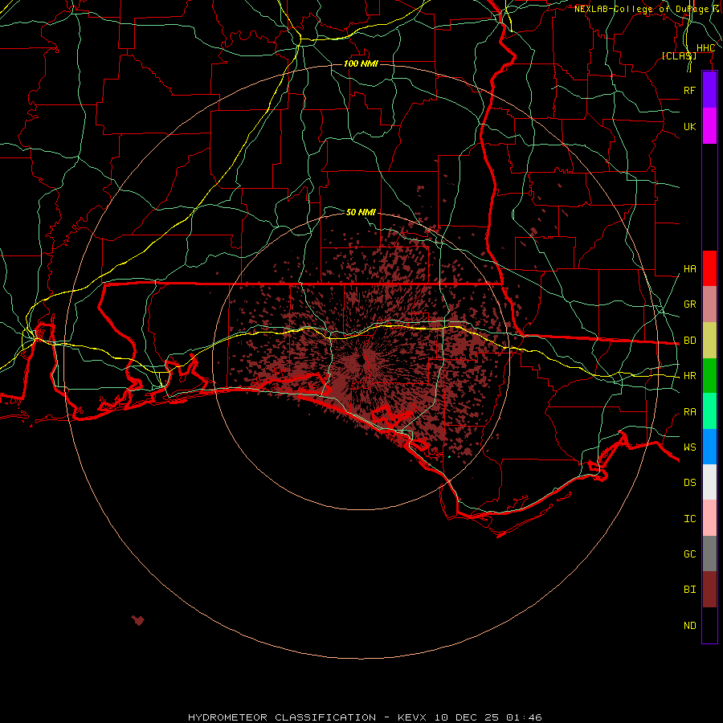Viewport: 723px width, 723px height.
Task: Click the GC gray legend swatch
Action: [709, 553]
